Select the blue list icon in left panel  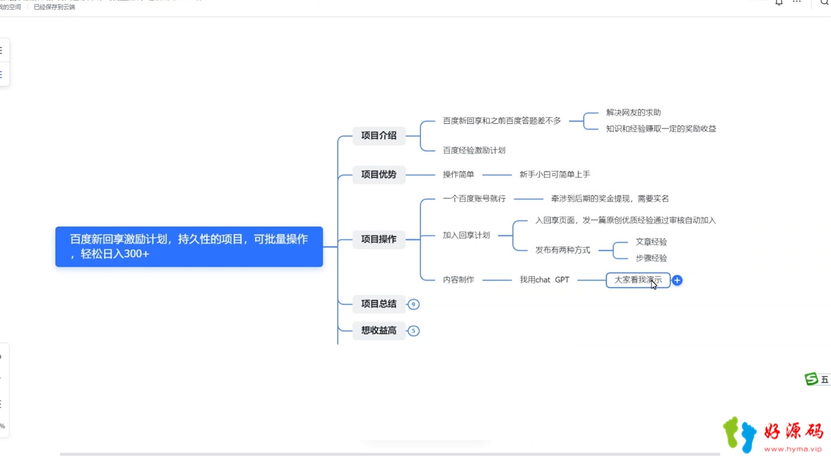click(x=2, y=74)
